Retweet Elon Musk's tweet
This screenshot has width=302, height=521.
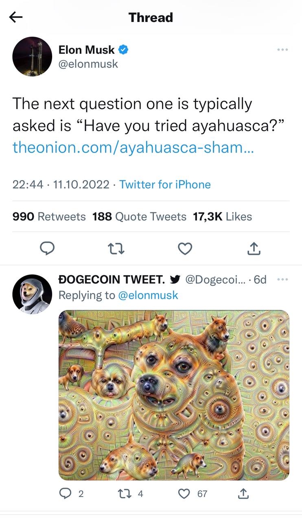pyautogui.click(x=116, y=248)
